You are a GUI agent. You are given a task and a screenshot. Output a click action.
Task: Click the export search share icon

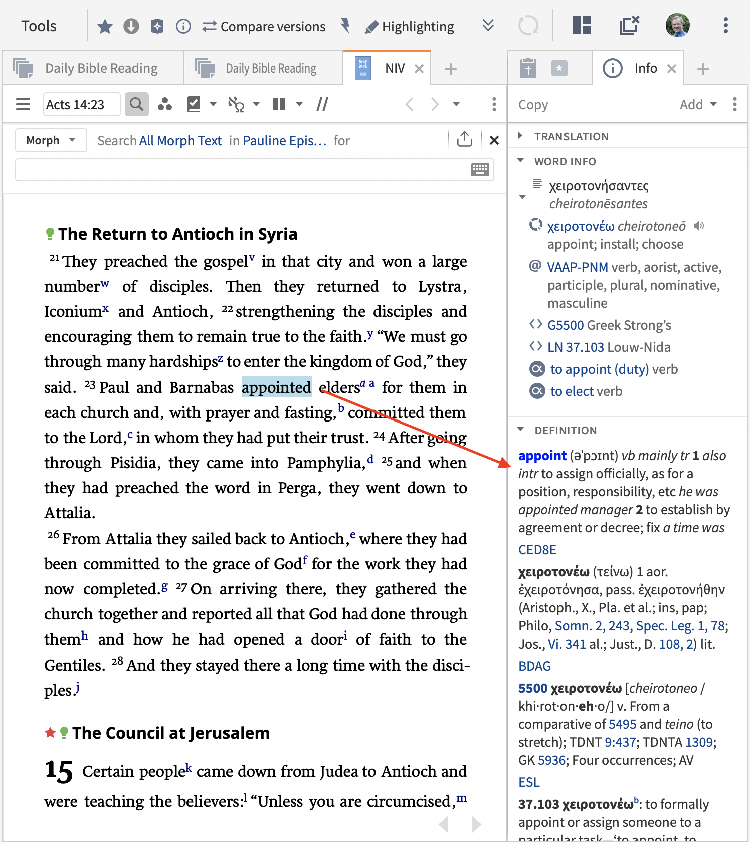coord(465,139)
